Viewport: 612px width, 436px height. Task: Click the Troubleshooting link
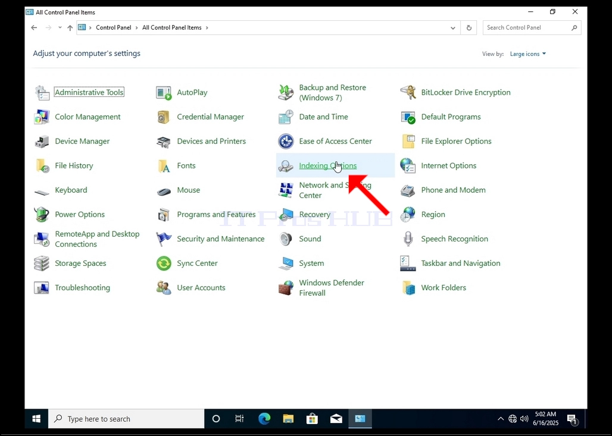[x=82, y=288]
